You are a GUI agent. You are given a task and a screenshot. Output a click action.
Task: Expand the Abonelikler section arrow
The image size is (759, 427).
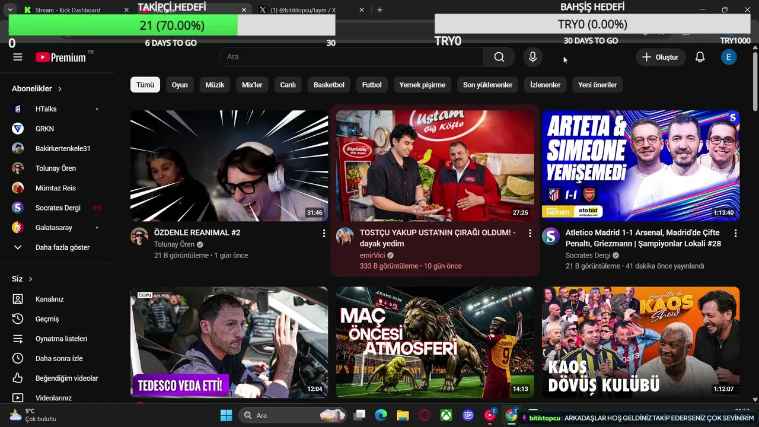[60, 89]
